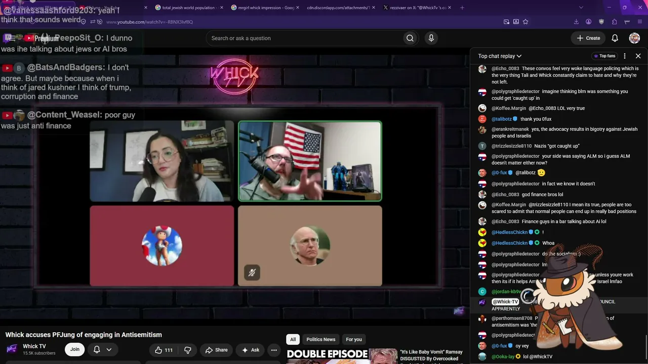Click the browser address bar URL
Image resolution: width=648 pixels, height=364 pixels.
pos(149,22)
